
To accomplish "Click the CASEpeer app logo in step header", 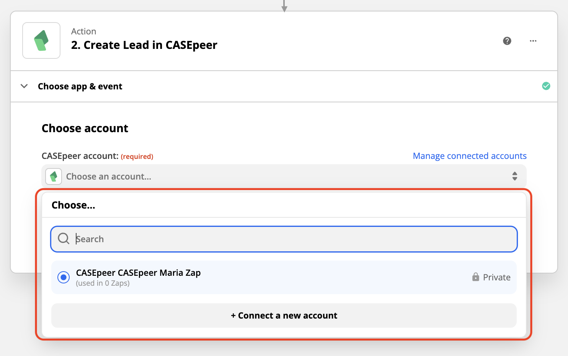I will click(x=41, y=40).
